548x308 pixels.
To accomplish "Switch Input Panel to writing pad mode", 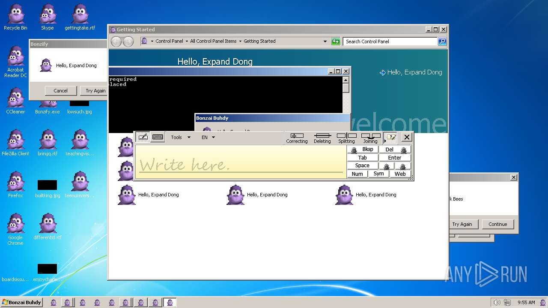I will pyautogui.click(x=143, y=137).
